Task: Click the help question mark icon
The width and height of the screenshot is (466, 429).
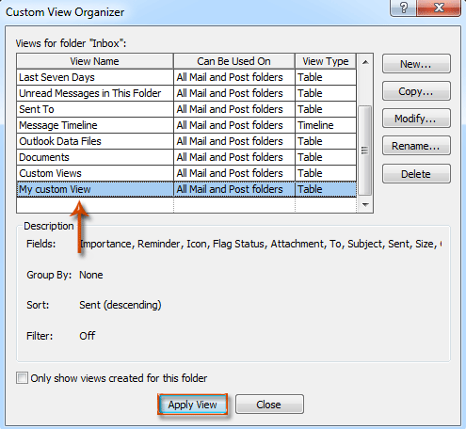Action: (403, 8)
